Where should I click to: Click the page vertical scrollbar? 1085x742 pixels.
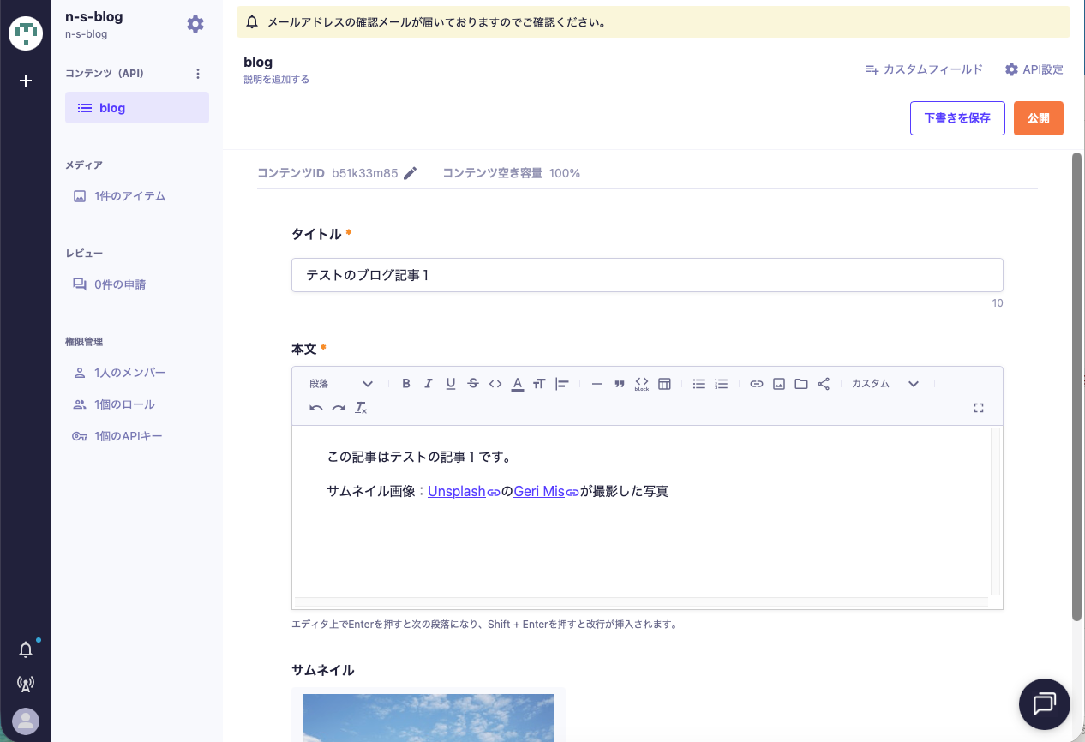(x=1077, y=386)
